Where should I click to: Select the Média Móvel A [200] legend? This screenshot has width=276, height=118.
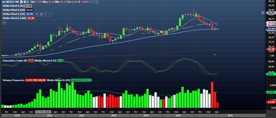[13, 18]
